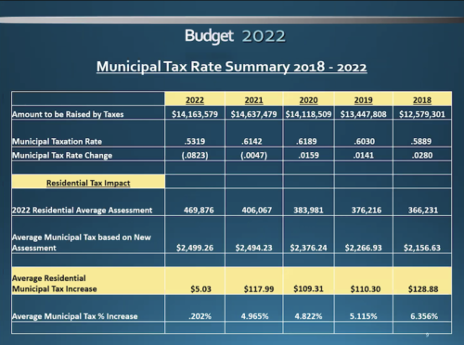Click the 'Residential Tax Impact' section header
The height and width of the screenshot is (345, 464).
click(x=88, y=183)
